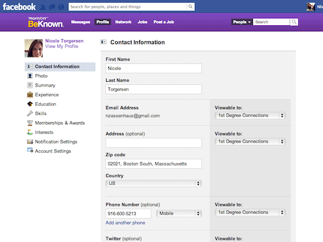
Task: Open the Skills section
Action: point(41,113)
